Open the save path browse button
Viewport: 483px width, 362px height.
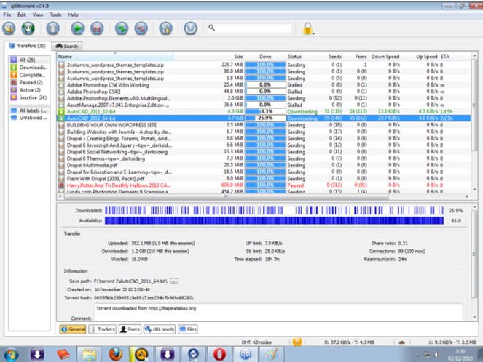pos(174,281)
